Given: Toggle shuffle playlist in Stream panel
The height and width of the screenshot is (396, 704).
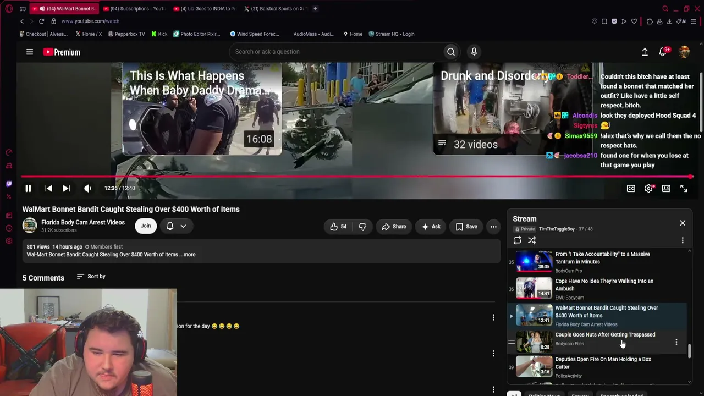Looking at the screenshot, I should (532, 240).
